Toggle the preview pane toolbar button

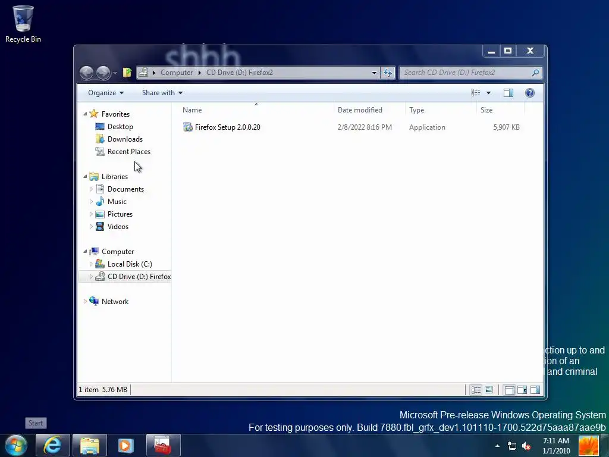click(x=508, y=93)
